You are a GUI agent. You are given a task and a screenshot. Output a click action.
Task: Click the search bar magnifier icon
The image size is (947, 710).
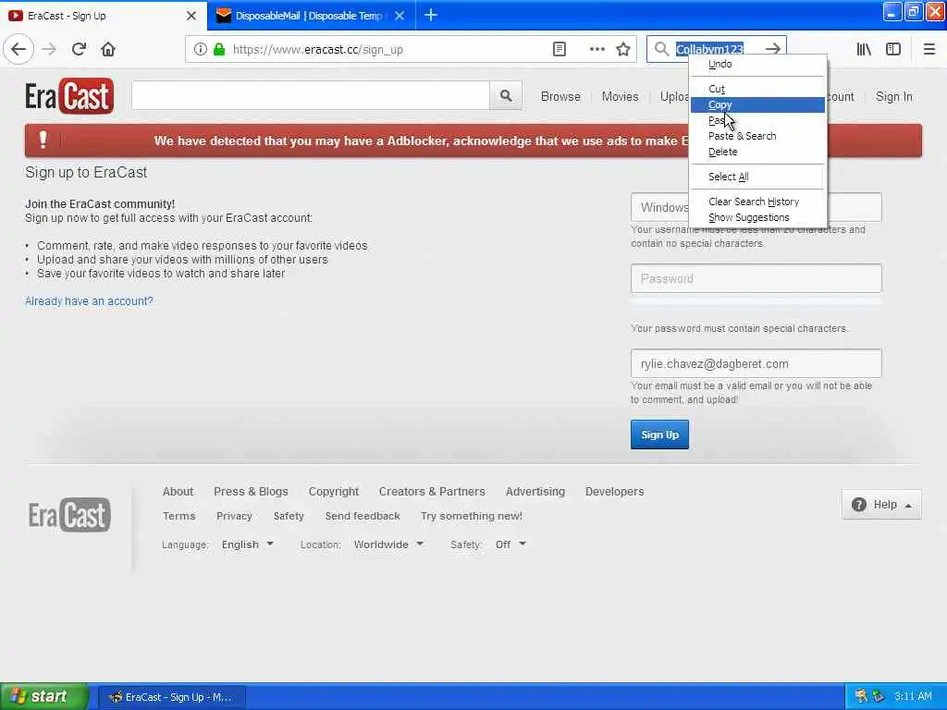coord(661,49)
